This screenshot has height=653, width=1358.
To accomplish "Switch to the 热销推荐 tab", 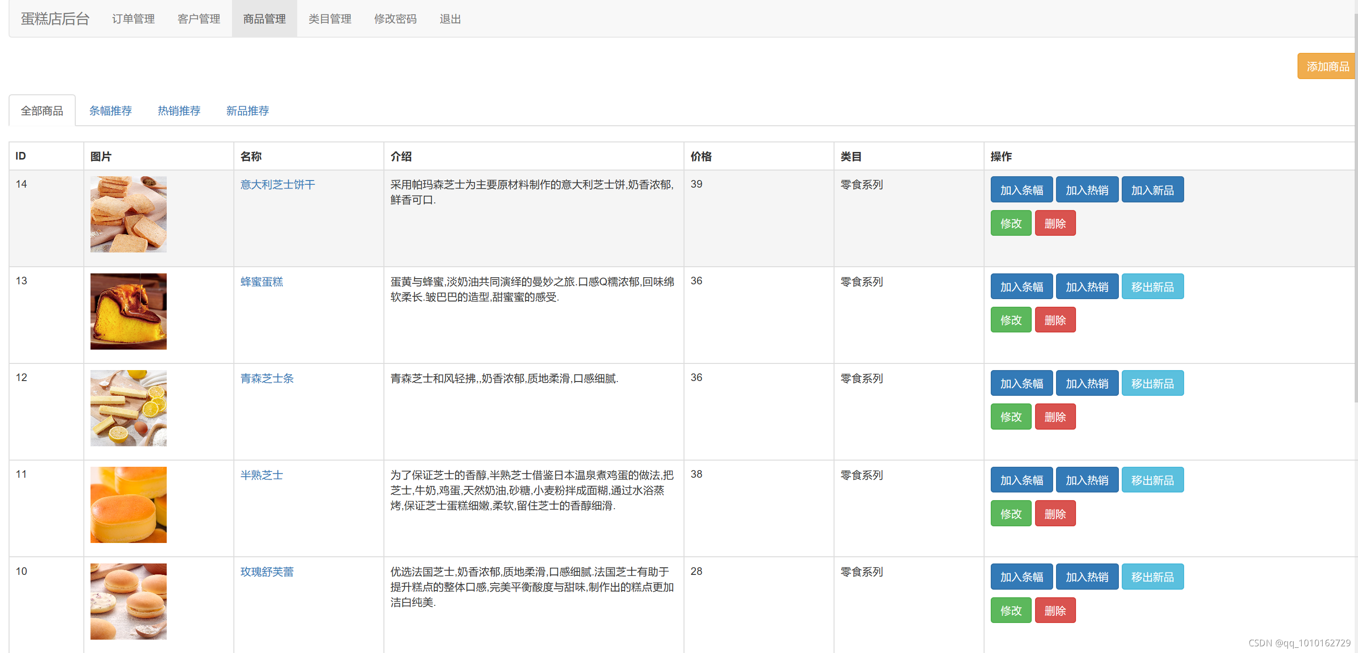I will [x=179, y=111].
